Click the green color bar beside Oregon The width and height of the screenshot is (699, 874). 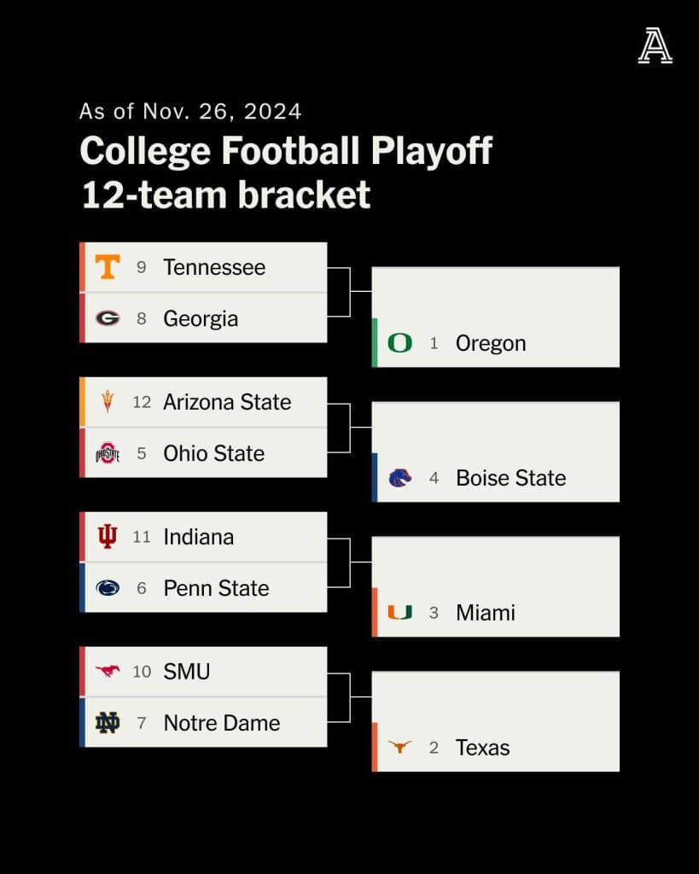click(375, 342)
